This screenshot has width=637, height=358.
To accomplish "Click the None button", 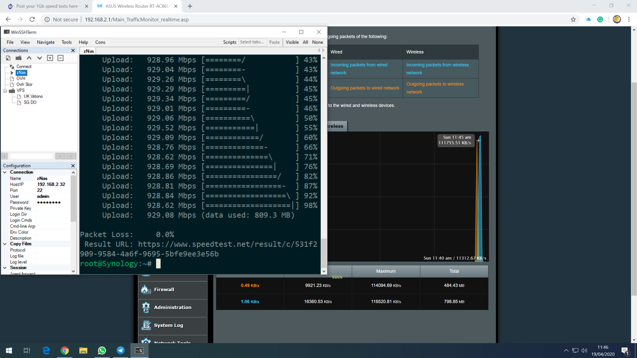I will pos(318,42).
